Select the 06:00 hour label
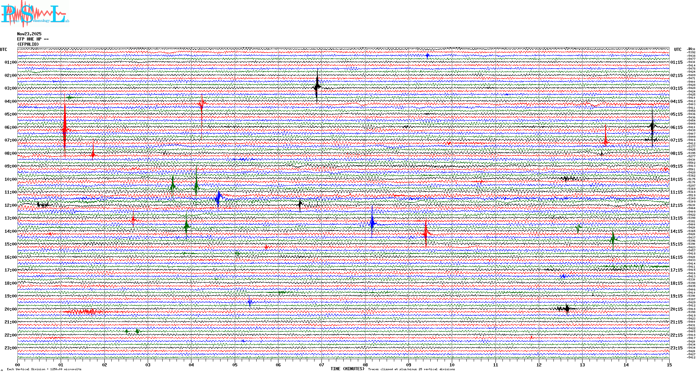The image size is (697, 374). tap(10, 127)
